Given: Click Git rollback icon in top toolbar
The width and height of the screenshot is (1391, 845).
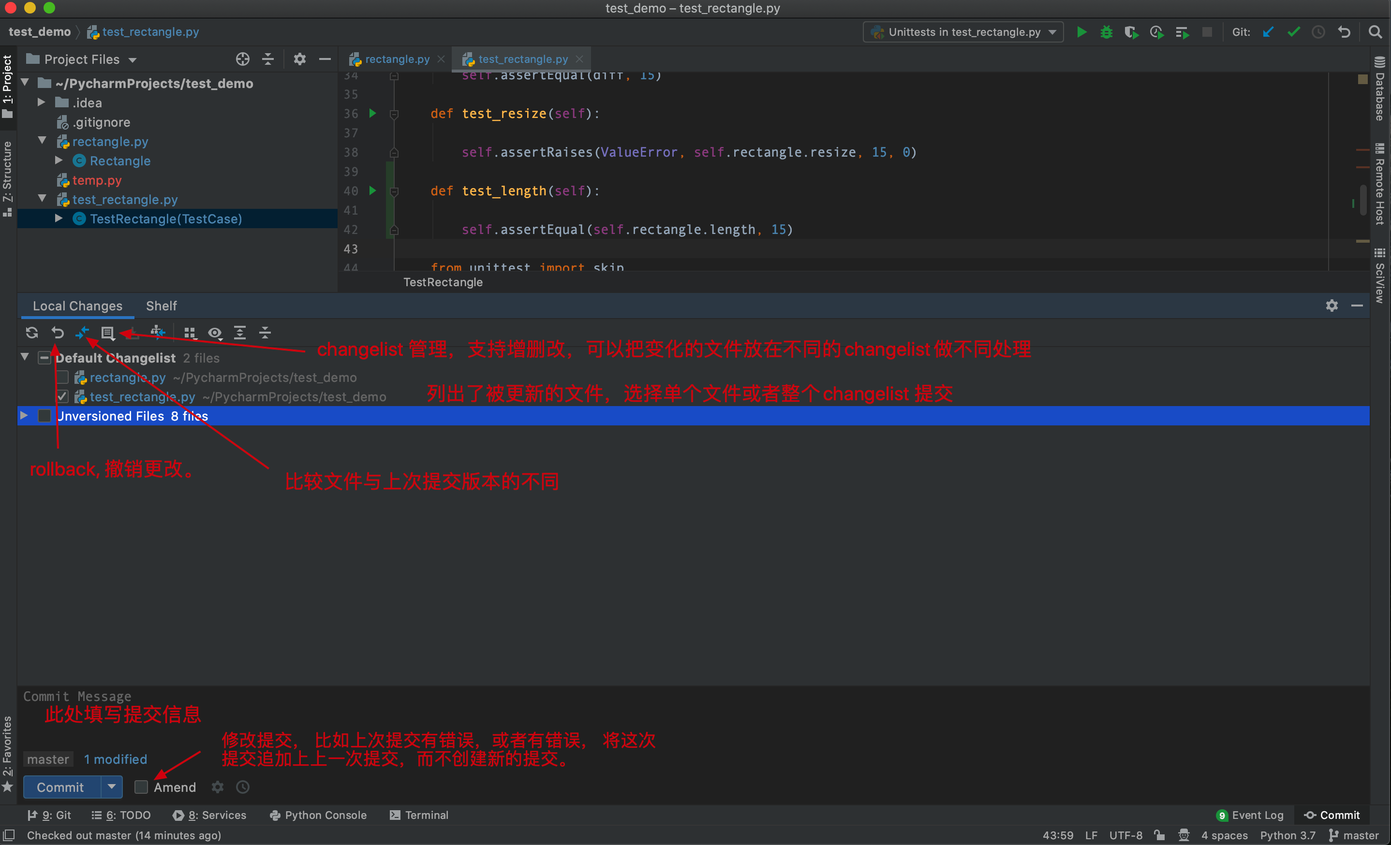Looking at the screenshot, I should (1344, 32).
